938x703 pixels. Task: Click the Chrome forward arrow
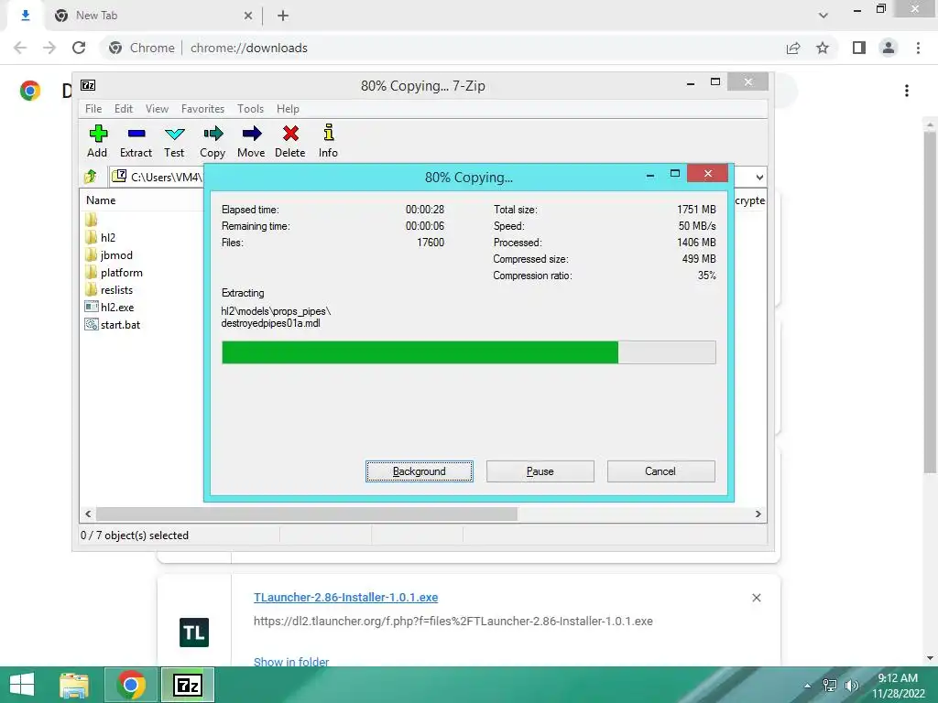pyautogui.click(x=49, y=48)
